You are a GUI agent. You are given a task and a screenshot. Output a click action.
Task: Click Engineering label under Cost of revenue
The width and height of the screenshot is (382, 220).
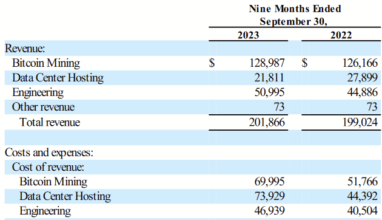tap(45, 211)
